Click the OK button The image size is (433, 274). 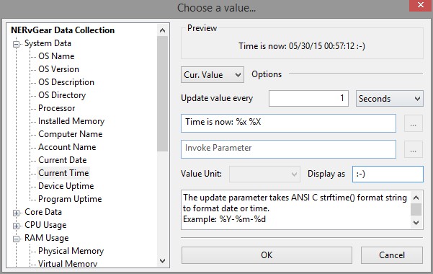coord(267,255)
